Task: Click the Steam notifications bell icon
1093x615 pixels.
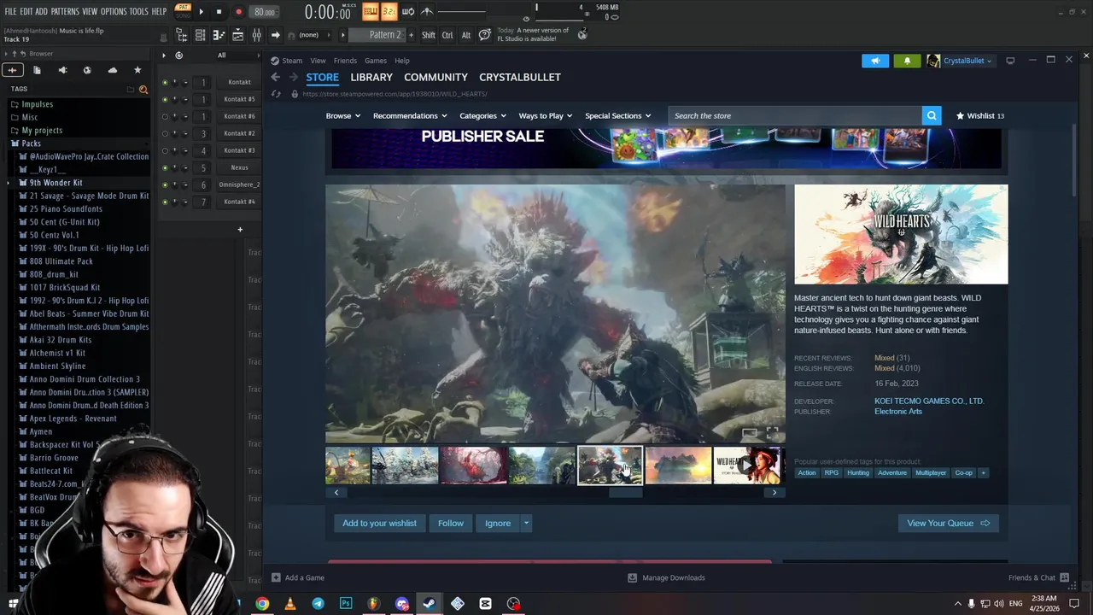Action: point(907,61)
